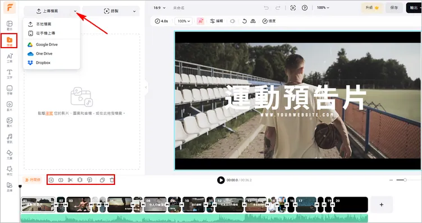Open the subtitles (字幕) sidebar panel
Viewport: 422px width, 223px height.
click(x=10, y=90)
